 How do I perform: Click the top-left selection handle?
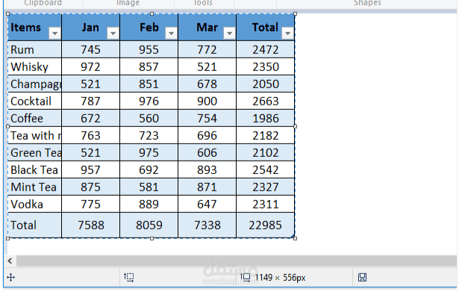pos(8,14)
